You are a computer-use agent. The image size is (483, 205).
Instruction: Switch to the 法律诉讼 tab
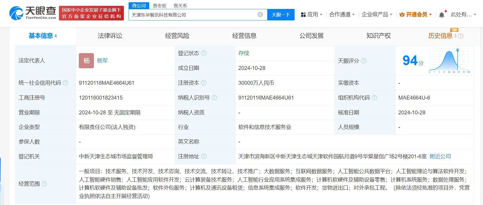[110, 36]
